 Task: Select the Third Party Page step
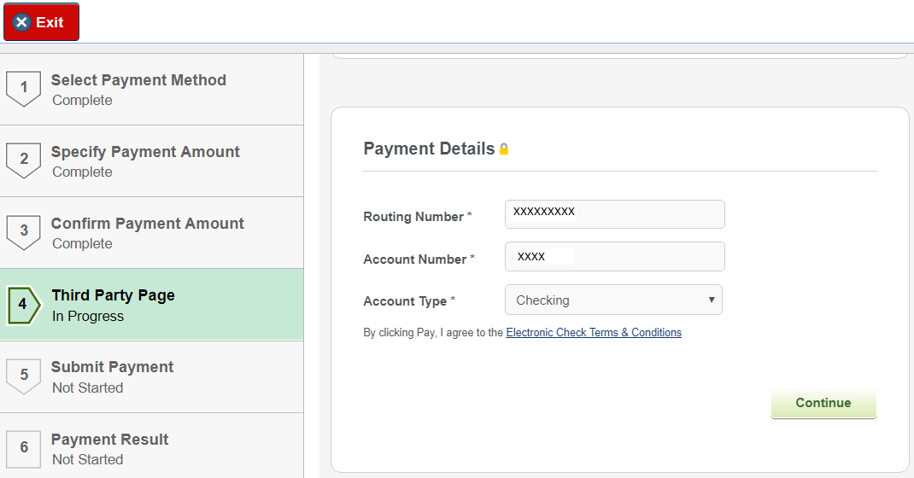point(113,295)
